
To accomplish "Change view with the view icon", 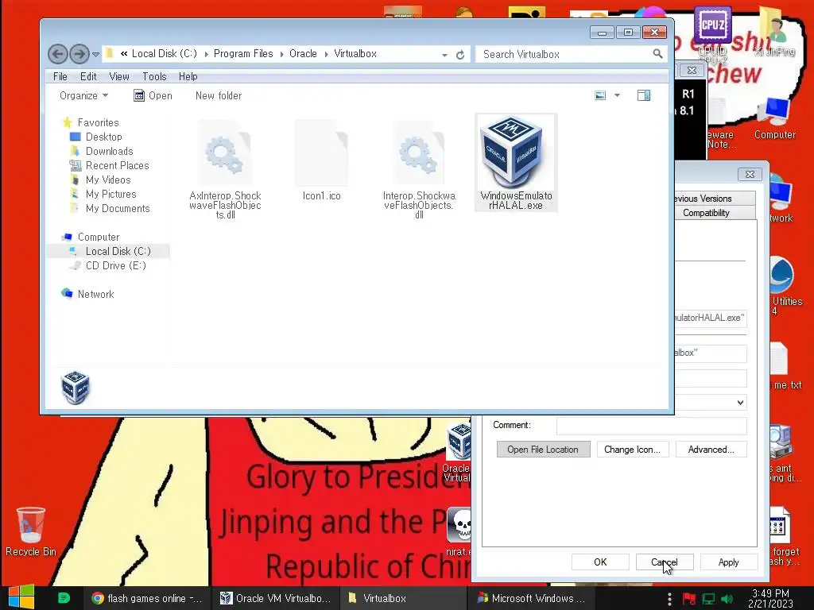I will 600,95.
